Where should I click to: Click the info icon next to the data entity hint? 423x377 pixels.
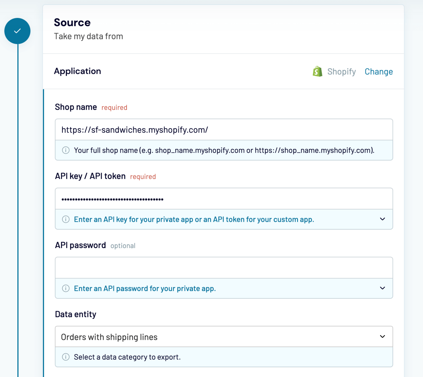click(66, 357)
